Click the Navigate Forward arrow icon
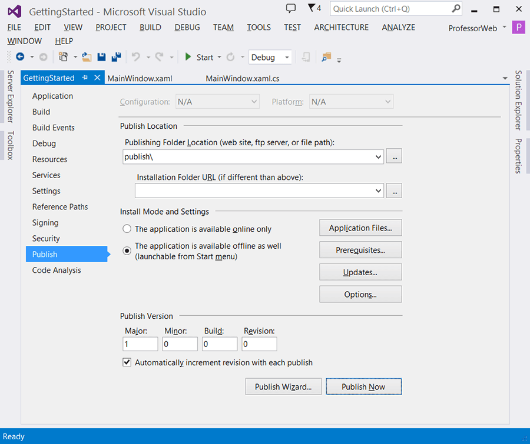530x444 pixels. [x=43, y=57]
